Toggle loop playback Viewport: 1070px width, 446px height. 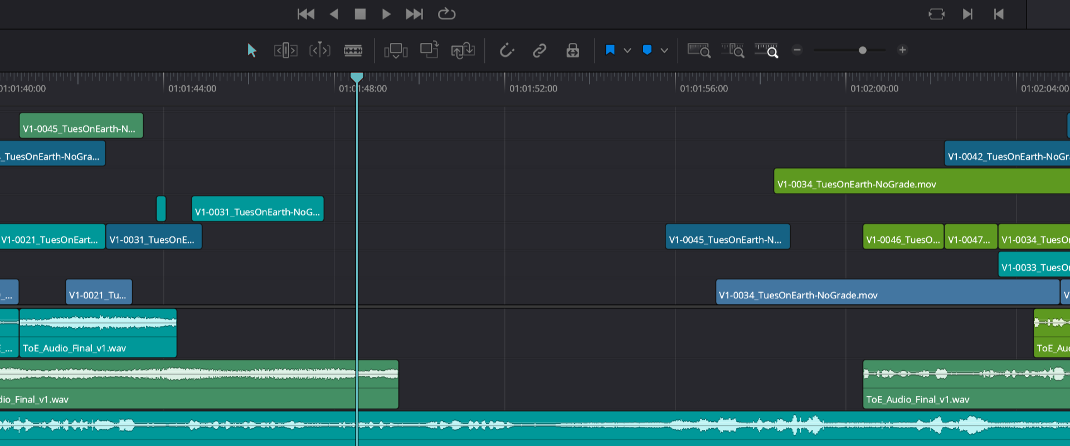pos(446,14)
